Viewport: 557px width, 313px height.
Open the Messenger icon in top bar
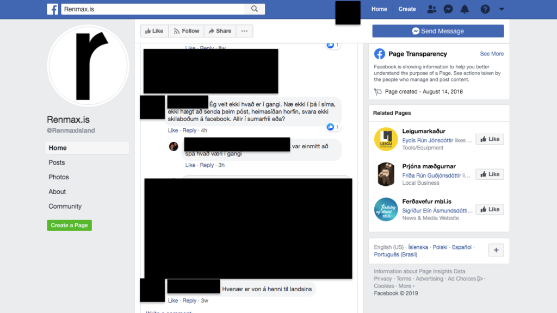click(x=448, y=9)
